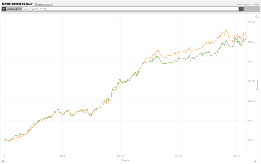Viewport: 261px width, 164px height.
Task: Click the '$600,00' axis label
Action: coord(251,22)
